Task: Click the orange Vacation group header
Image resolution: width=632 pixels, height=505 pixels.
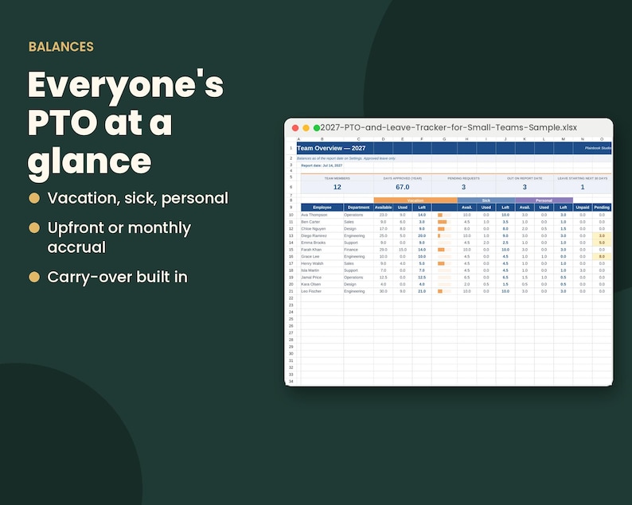Action: point(415,200)
